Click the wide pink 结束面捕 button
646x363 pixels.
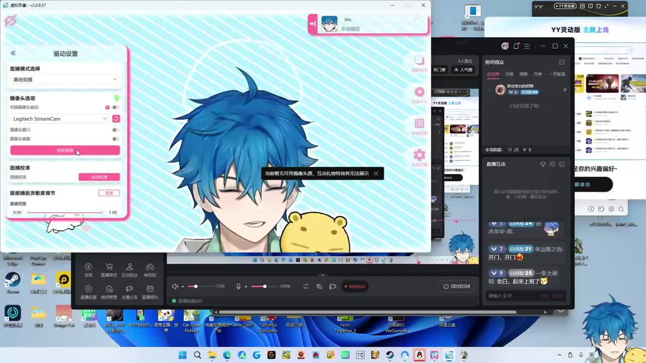coord(65,150)
